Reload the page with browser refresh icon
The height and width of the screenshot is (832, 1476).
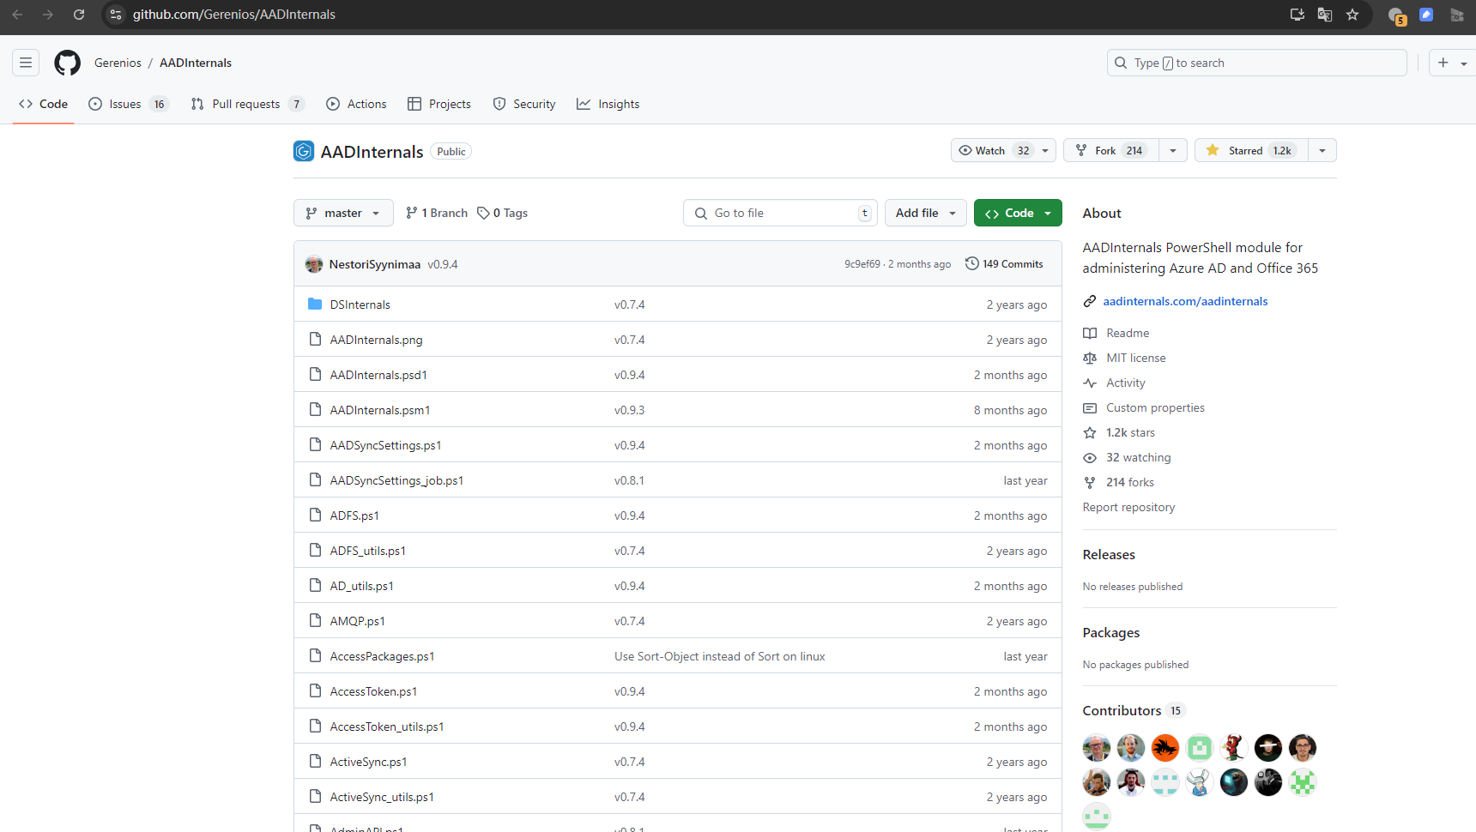79,15
